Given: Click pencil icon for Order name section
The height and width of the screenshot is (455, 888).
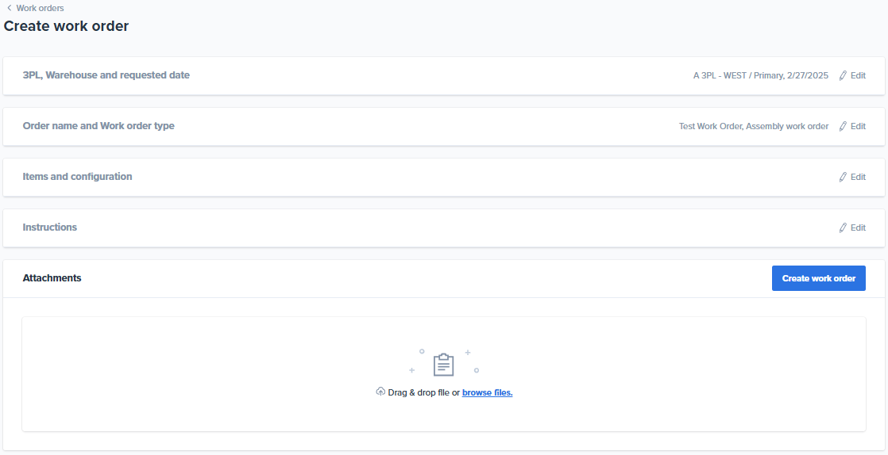Looking at the screenshot, I should point(843,126).
